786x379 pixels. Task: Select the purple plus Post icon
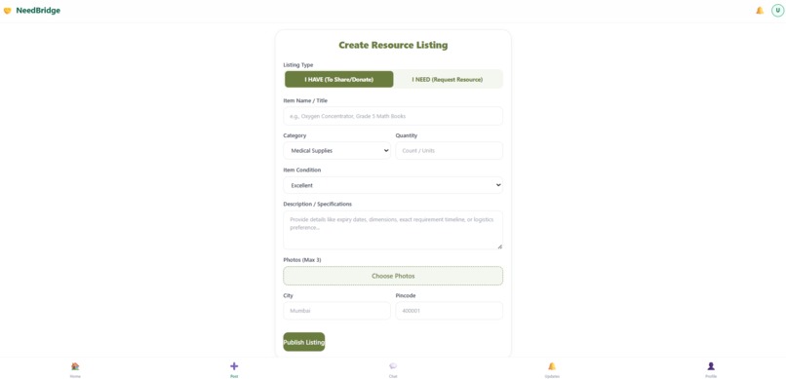coord(234,366)
